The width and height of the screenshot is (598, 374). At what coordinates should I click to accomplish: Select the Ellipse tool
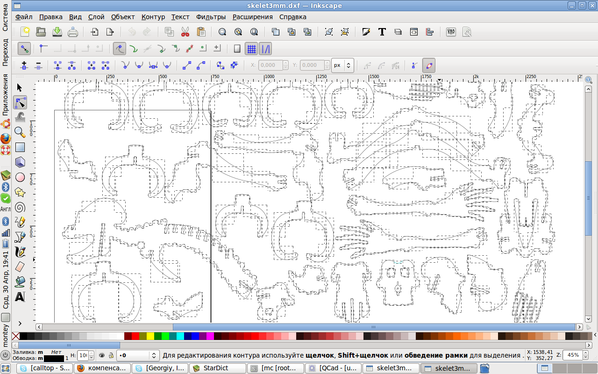click(20, 177)
